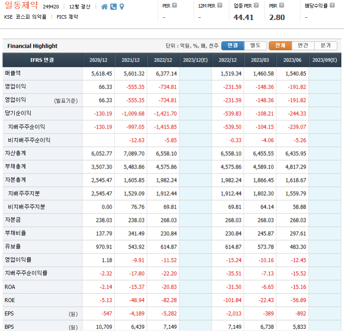Image resolution: width=344 pixels, height=331 pixels.
Task: Click the 2023/03 column header
Action: click(x=260, y=60)
